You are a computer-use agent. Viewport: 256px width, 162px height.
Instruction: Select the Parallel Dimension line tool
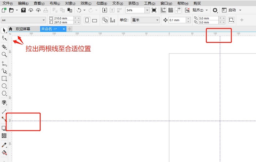point(4,112)
